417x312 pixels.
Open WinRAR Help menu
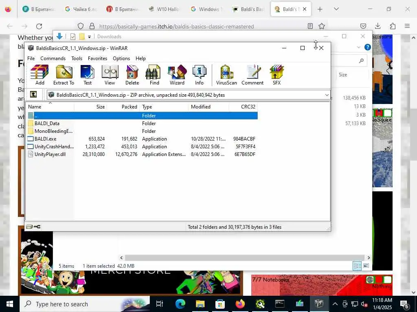coord(140,58)
